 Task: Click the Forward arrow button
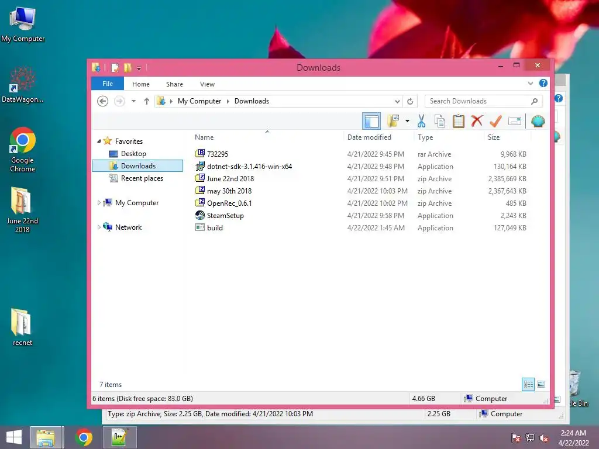[119, 101]
